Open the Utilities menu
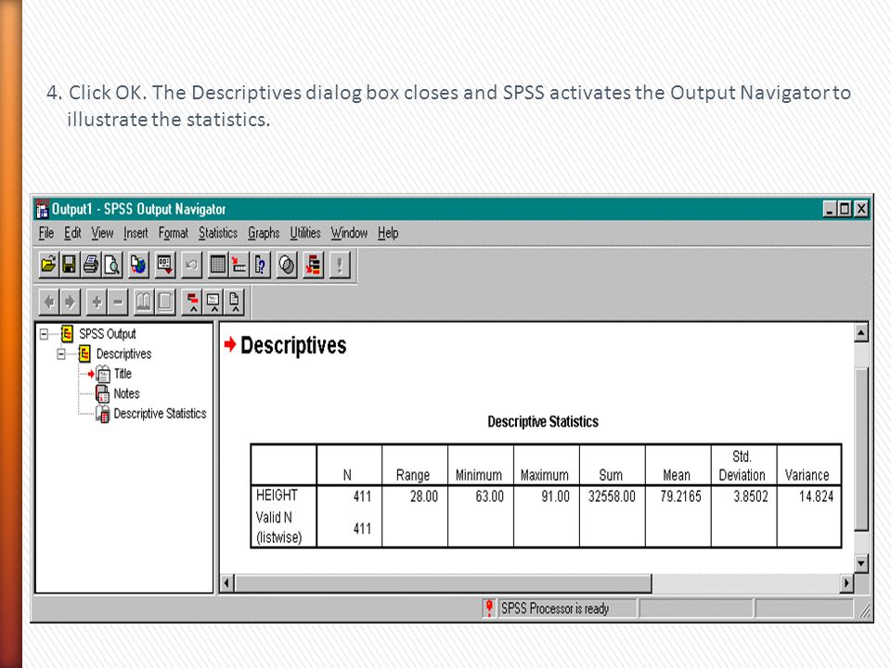This screenshot has height=668, width=891. coord(305,233)
